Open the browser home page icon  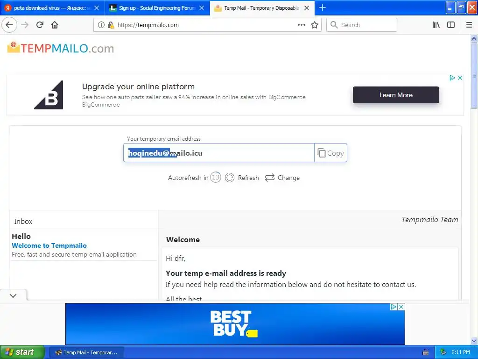(x=55, y=25)
